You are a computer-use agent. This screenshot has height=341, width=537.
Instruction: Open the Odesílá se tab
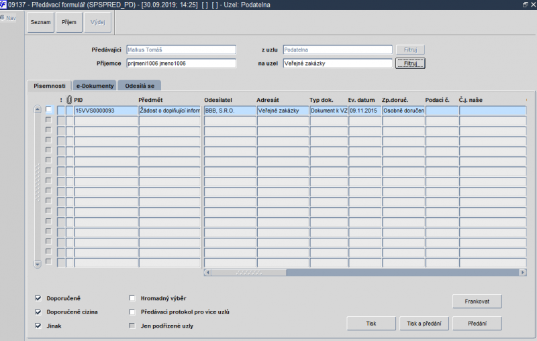[x=140, y=86]
